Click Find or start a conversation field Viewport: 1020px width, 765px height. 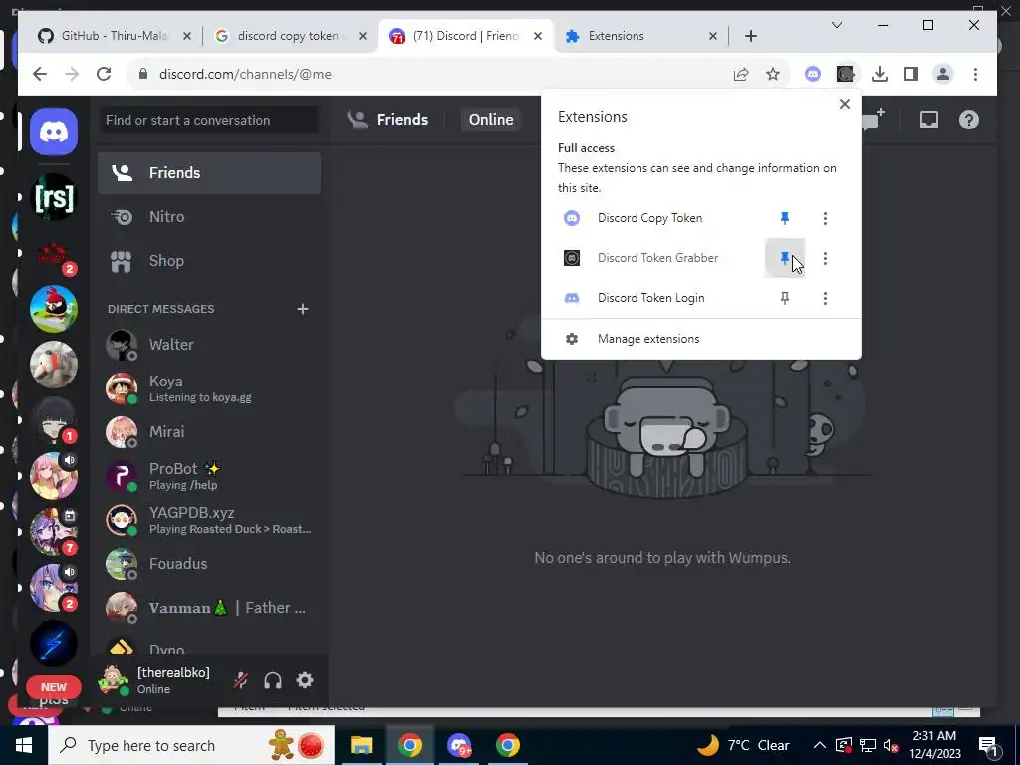pyautogui.click(x=209, y=120)
